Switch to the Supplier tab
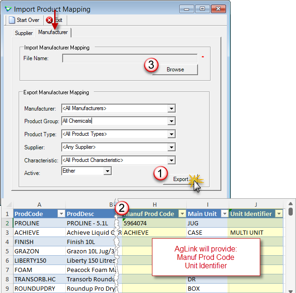 (24, 33)
